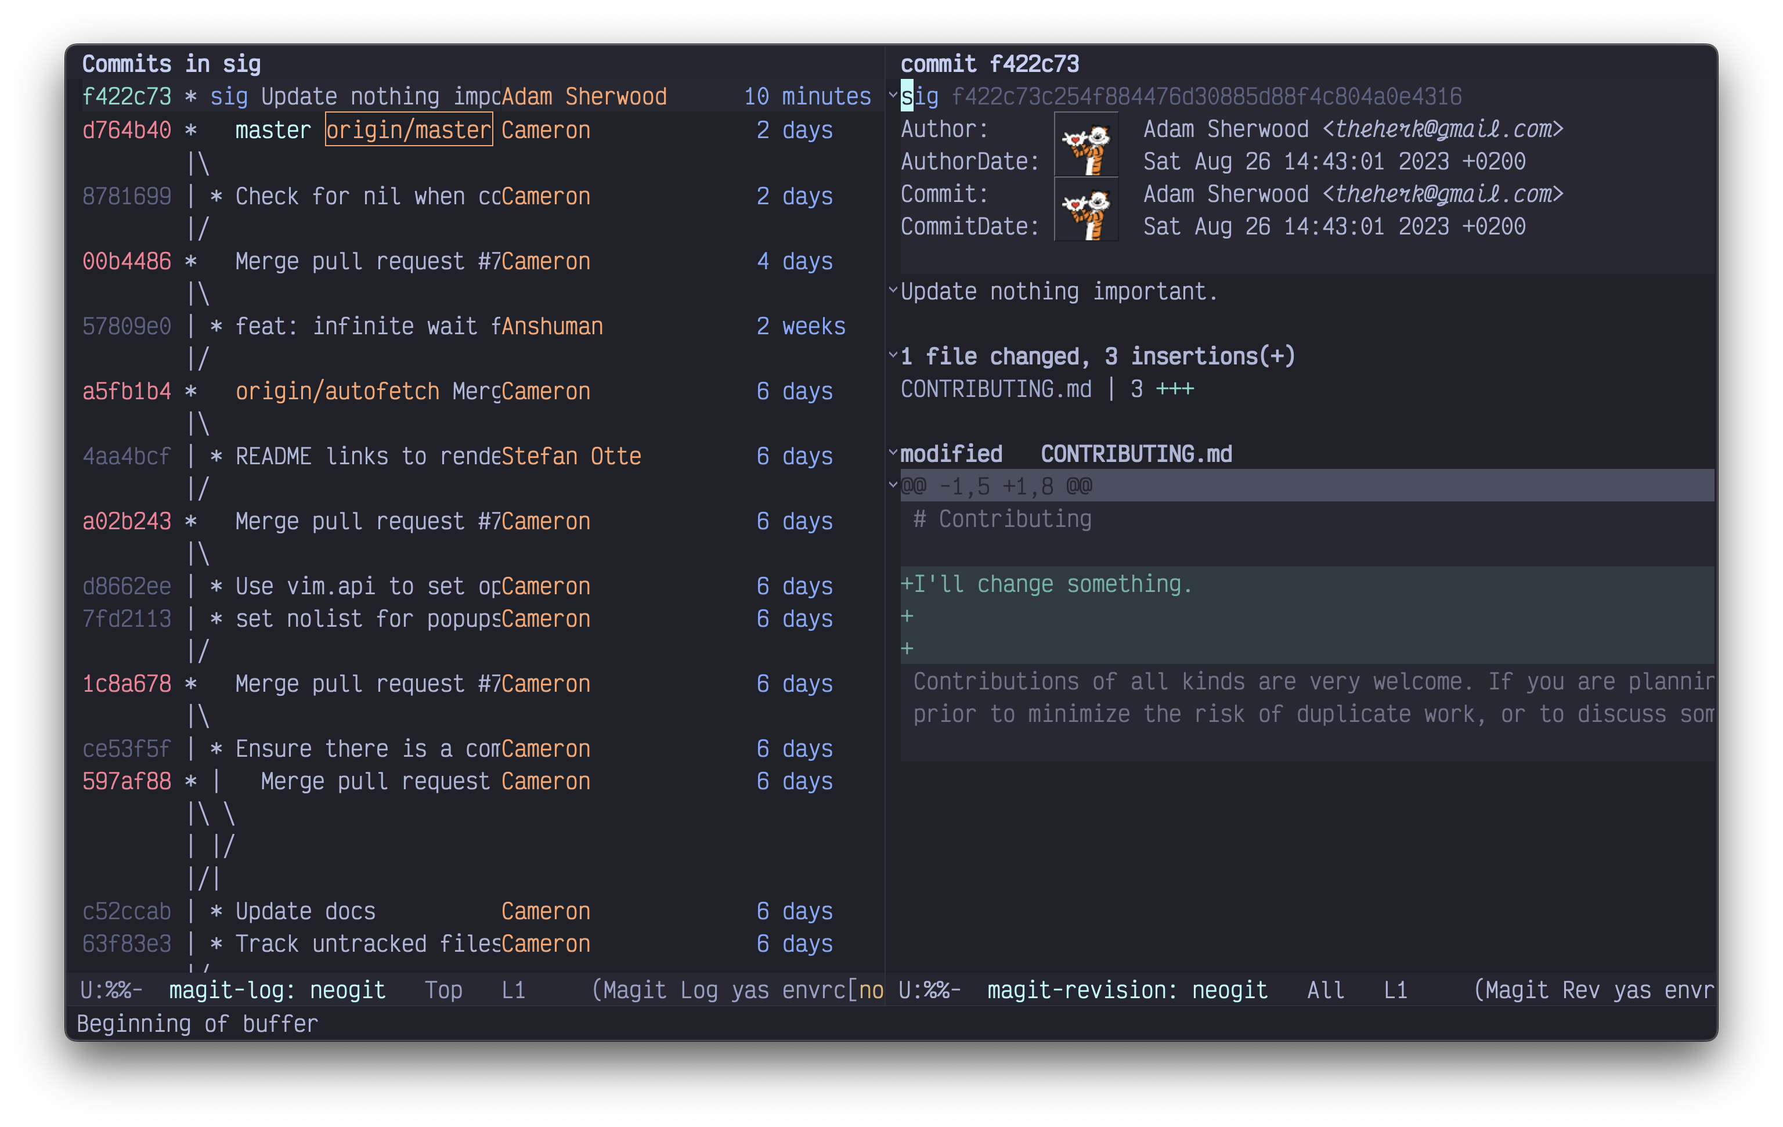Select Stefan Otte's README links commit
Screen dimensions: 1783x1127
[x=127, y=456]
